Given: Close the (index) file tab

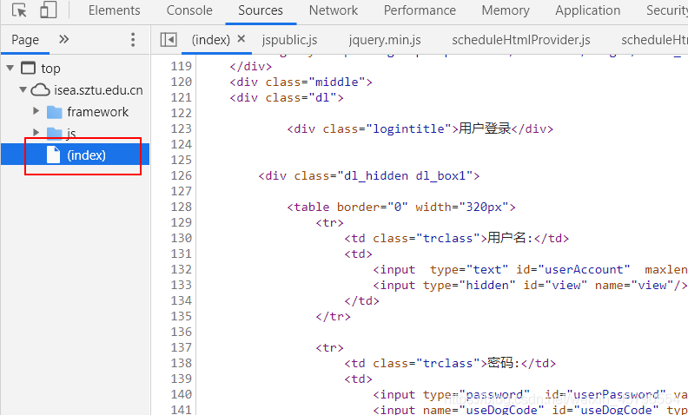Looking at the screenshot, I should pyautogui.click(x=241, y=39).
